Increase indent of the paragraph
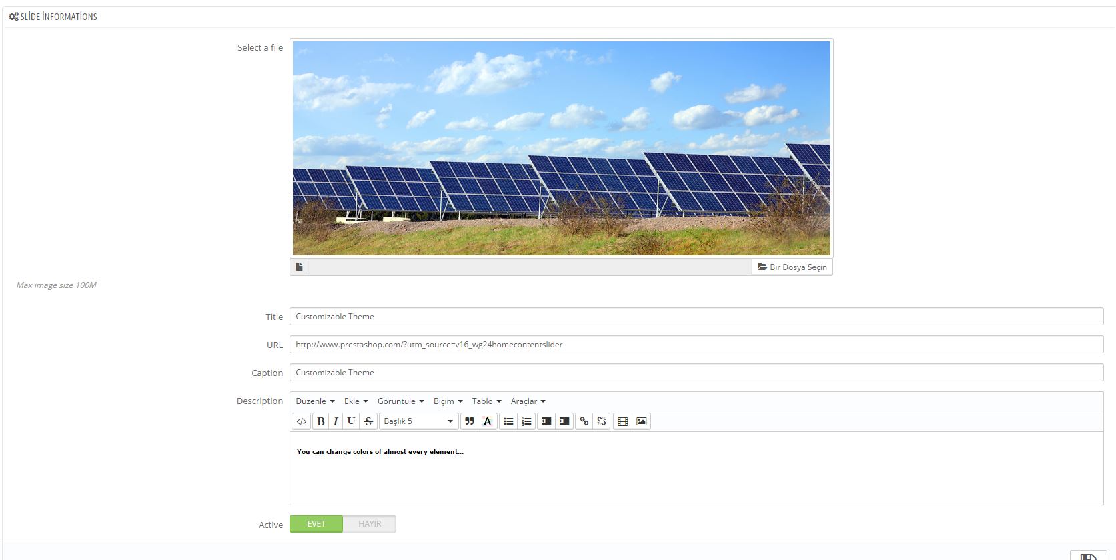Viewport: 1116px width, 560px height. click(564, 421)
